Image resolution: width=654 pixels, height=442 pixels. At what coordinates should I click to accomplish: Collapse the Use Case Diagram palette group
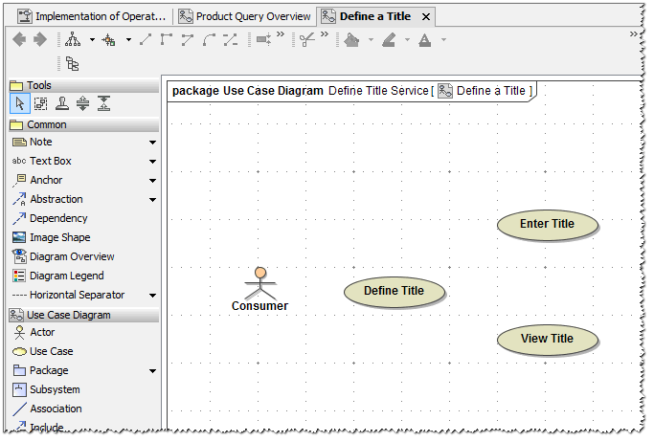click(x=68, y=315)
